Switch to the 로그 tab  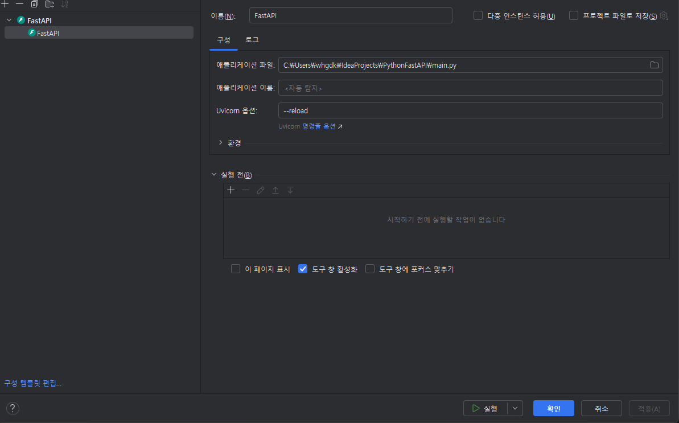click(252, 40)
